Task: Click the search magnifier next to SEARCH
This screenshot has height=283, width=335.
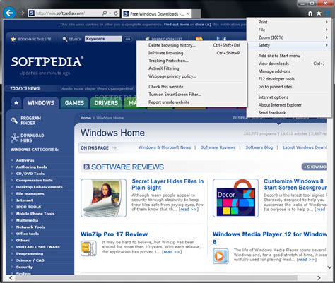Action: [65, 39]
